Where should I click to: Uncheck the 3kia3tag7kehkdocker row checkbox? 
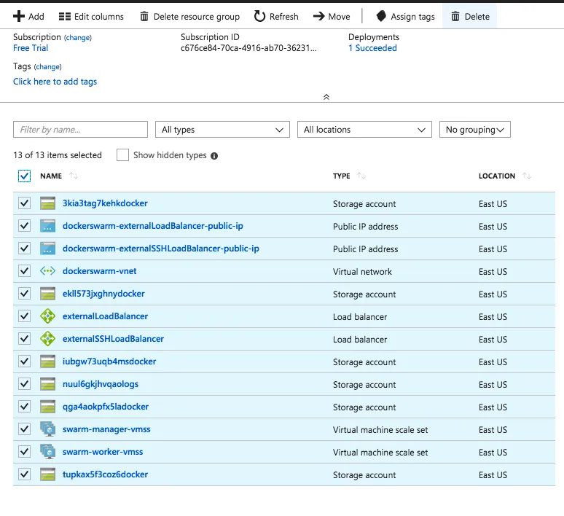[24, 203]
